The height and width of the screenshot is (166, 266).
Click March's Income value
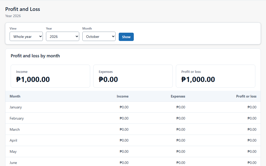(124, 130)
